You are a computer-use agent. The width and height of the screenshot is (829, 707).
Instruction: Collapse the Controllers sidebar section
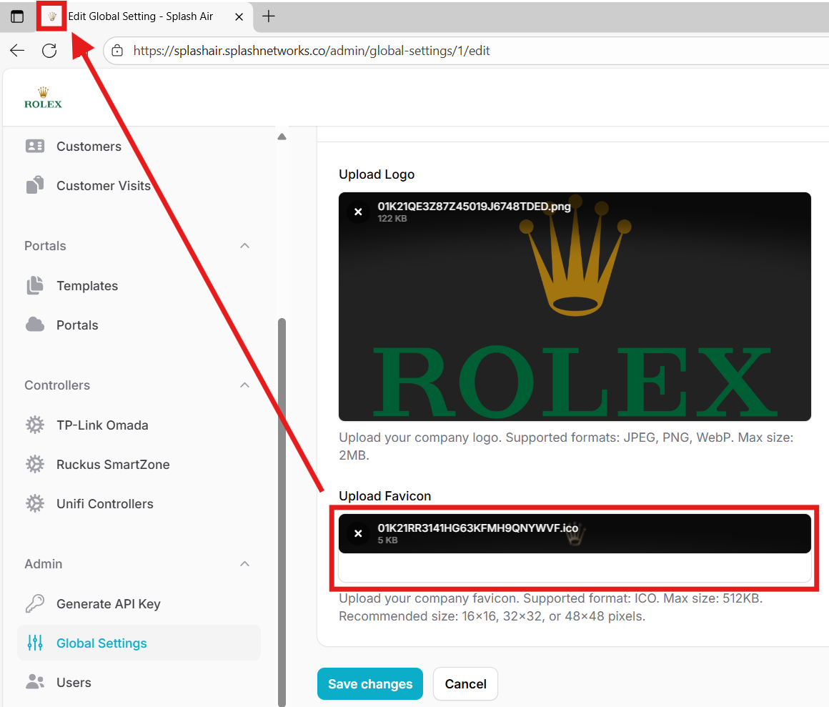click(x=244, y=385)
